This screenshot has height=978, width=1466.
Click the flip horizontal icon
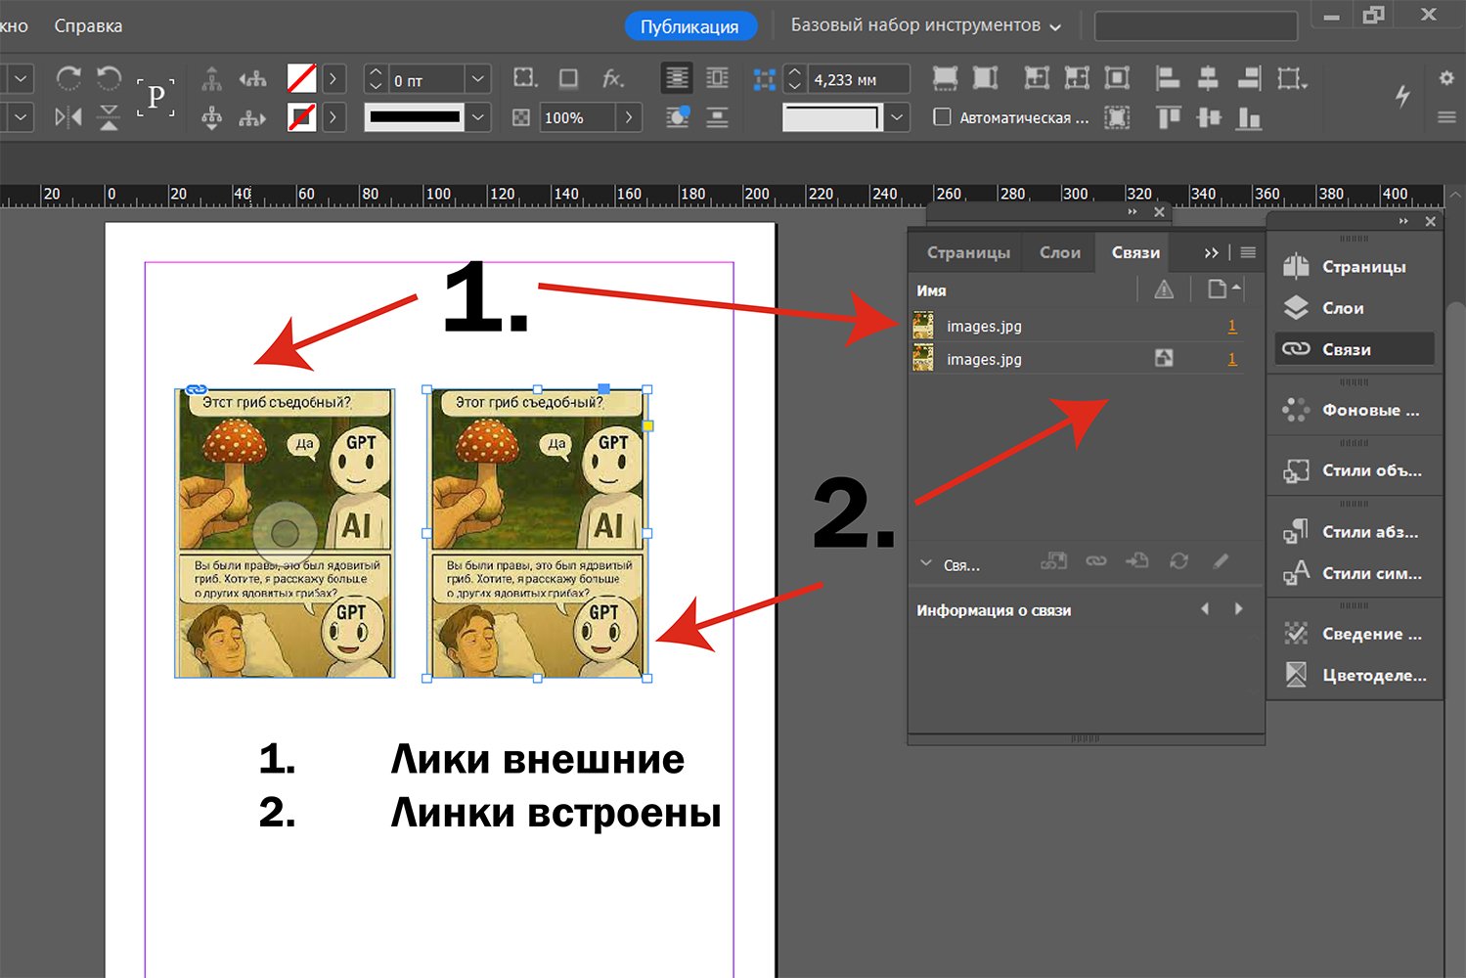pos(68,118)
